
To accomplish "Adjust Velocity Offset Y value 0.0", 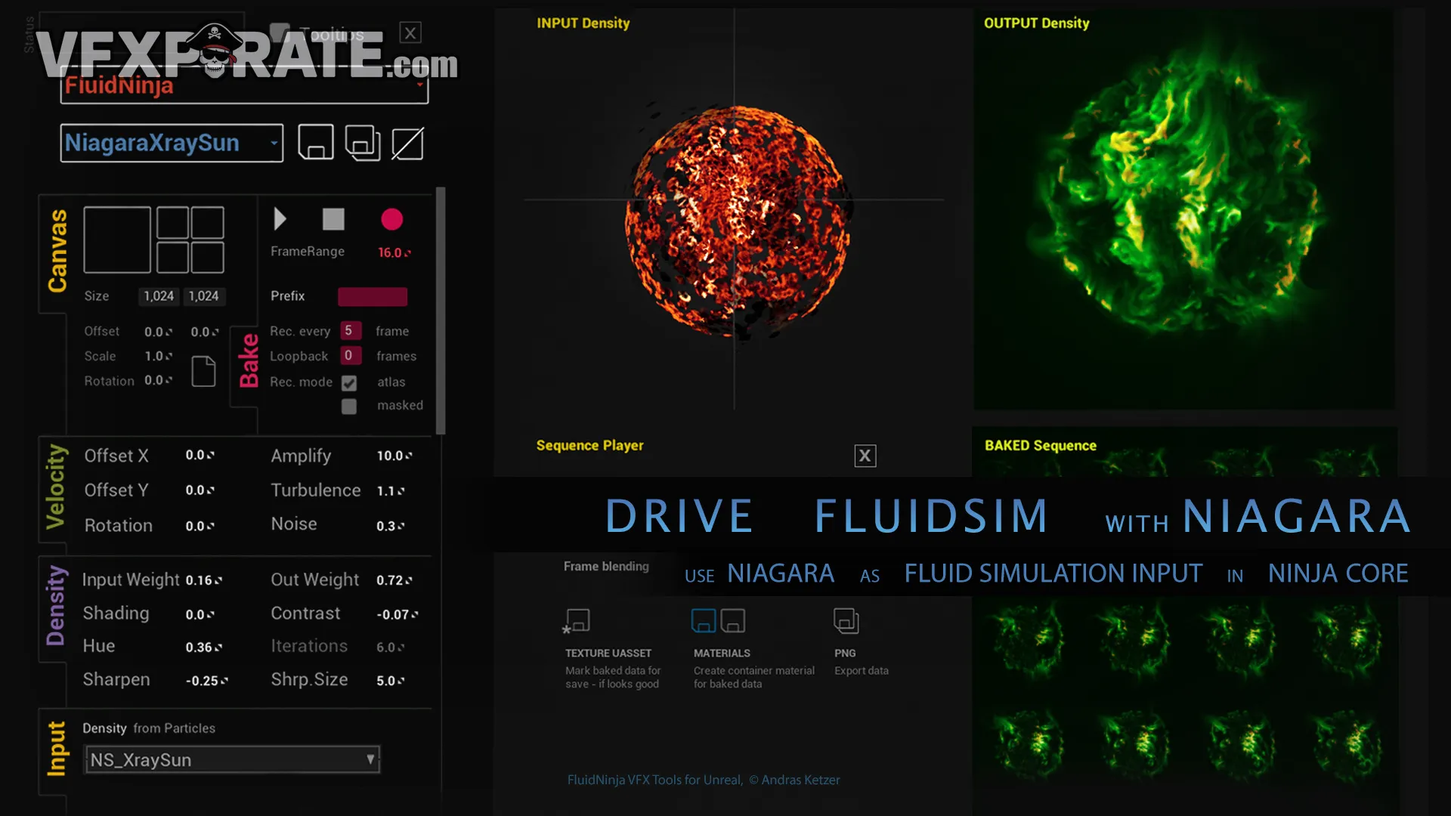I will (200, 490).
